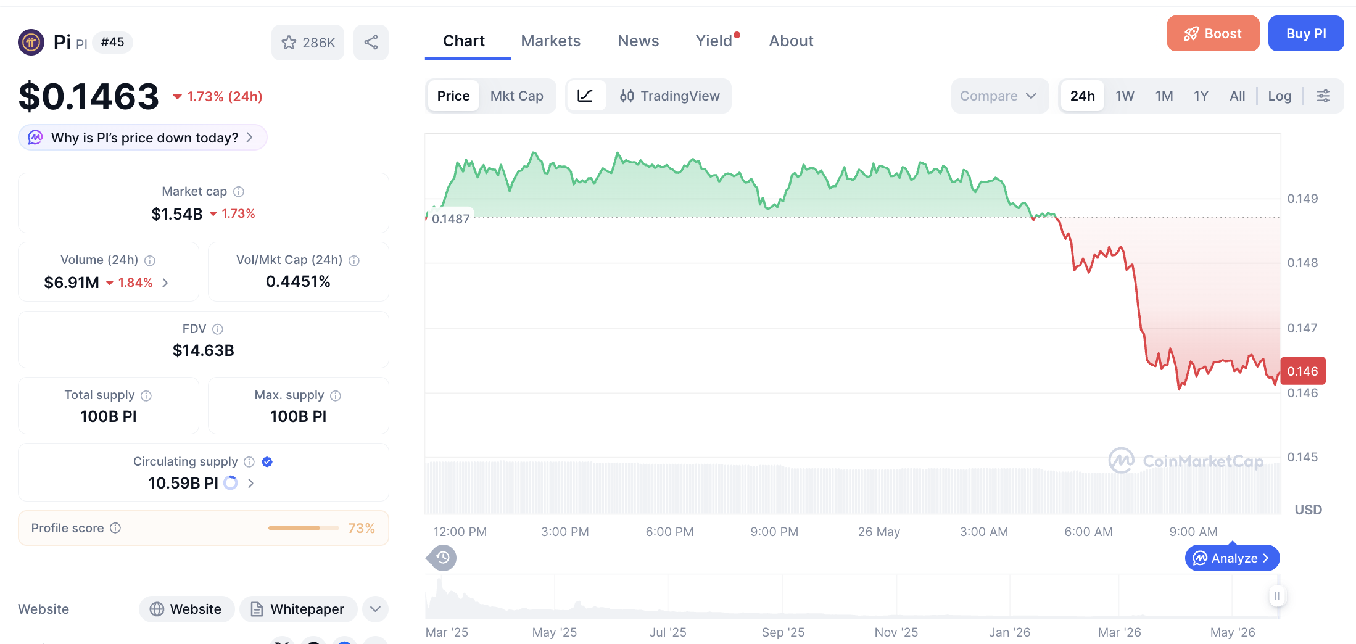Select the All time range

point(1237,96)
